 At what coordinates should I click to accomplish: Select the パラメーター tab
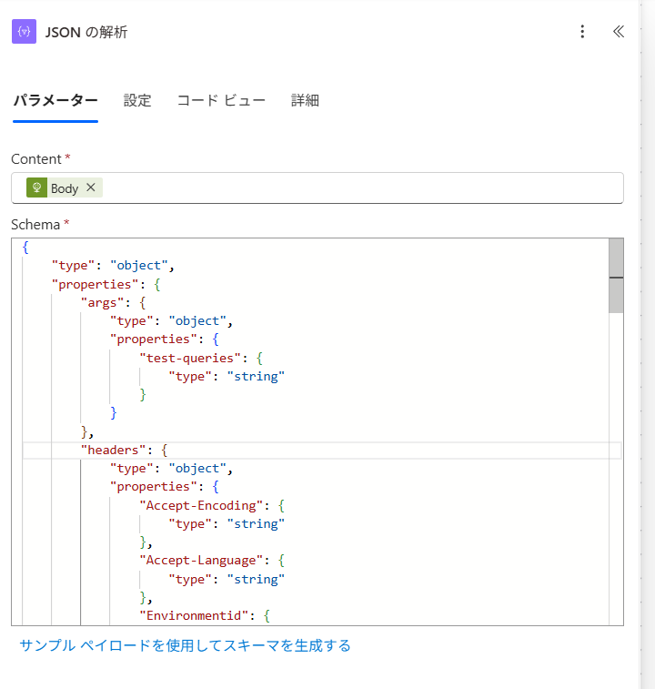coord(55,101)
